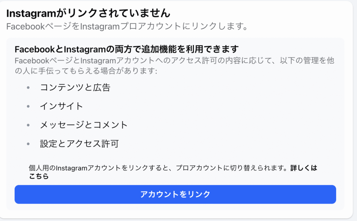357x221 pixels.
Task: Click the 設定とアクセス許可 list item
Action: 79,144
